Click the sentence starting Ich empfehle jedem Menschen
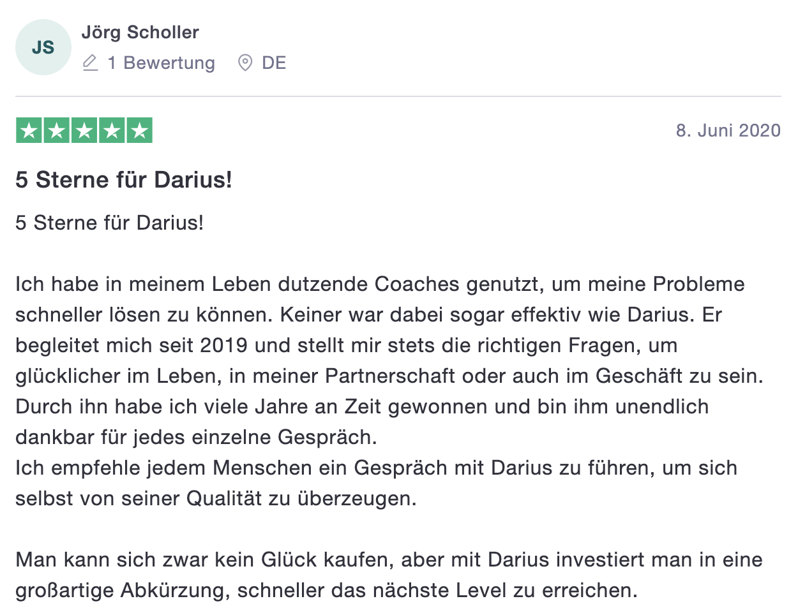Image resolution: width=798 pixels, height=615 pixels. 377,483
